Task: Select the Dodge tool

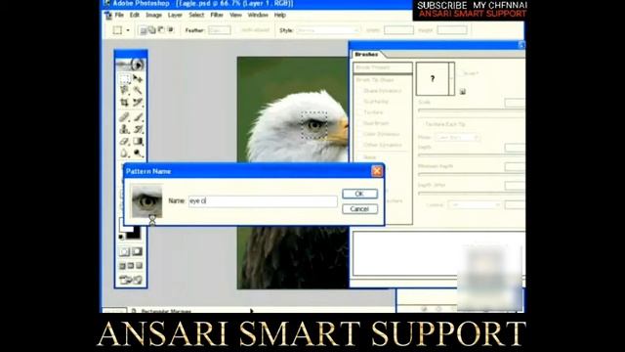Action: 138,153
